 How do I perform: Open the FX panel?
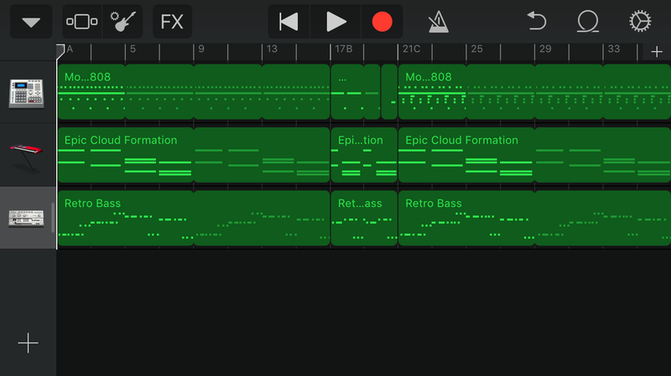pos(172,22)
